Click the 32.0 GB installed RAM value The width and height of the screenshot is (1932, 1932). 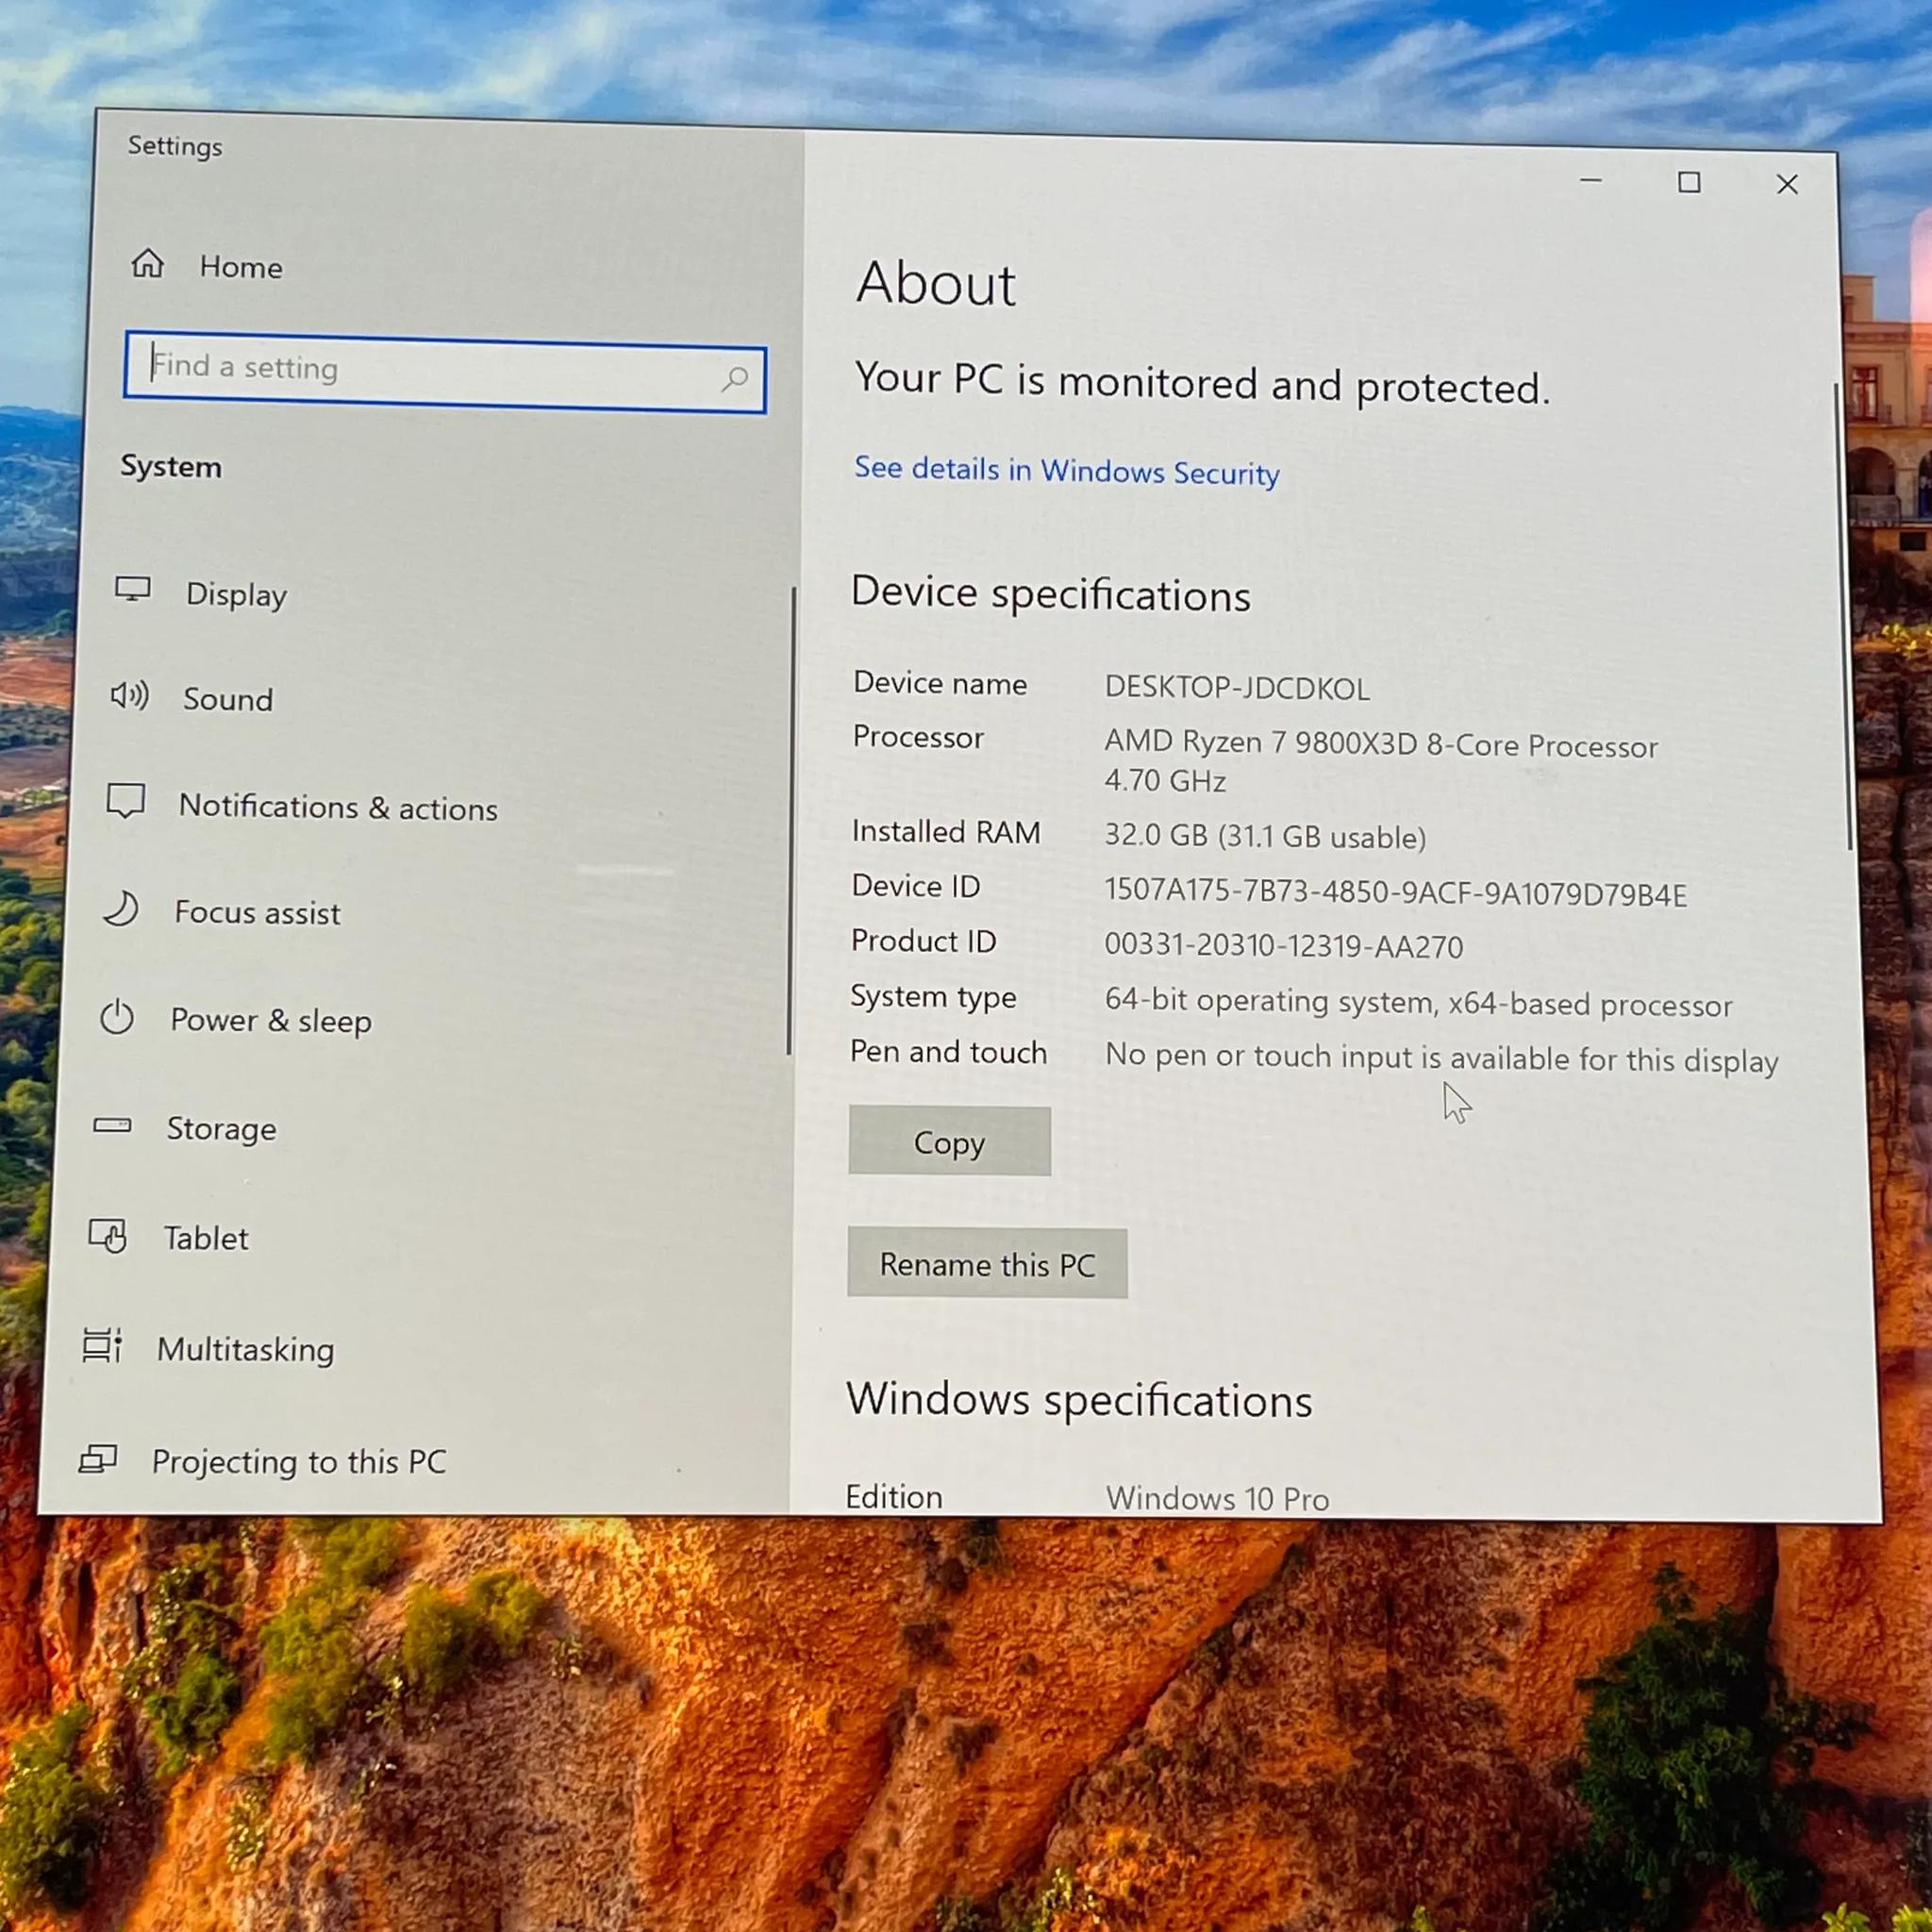pyautogui.click(x=1265, y=836)
